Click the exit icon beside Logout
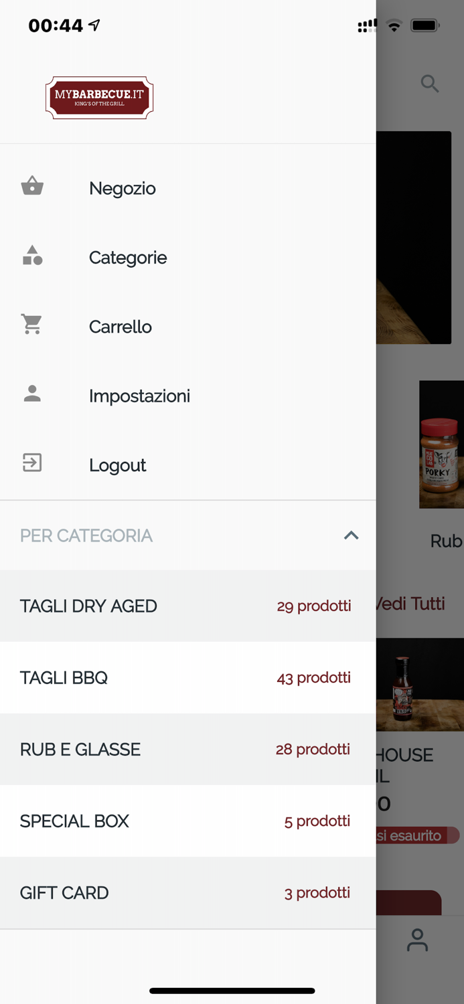Screen dimensions: 464x1004 (x=31, y=463)
